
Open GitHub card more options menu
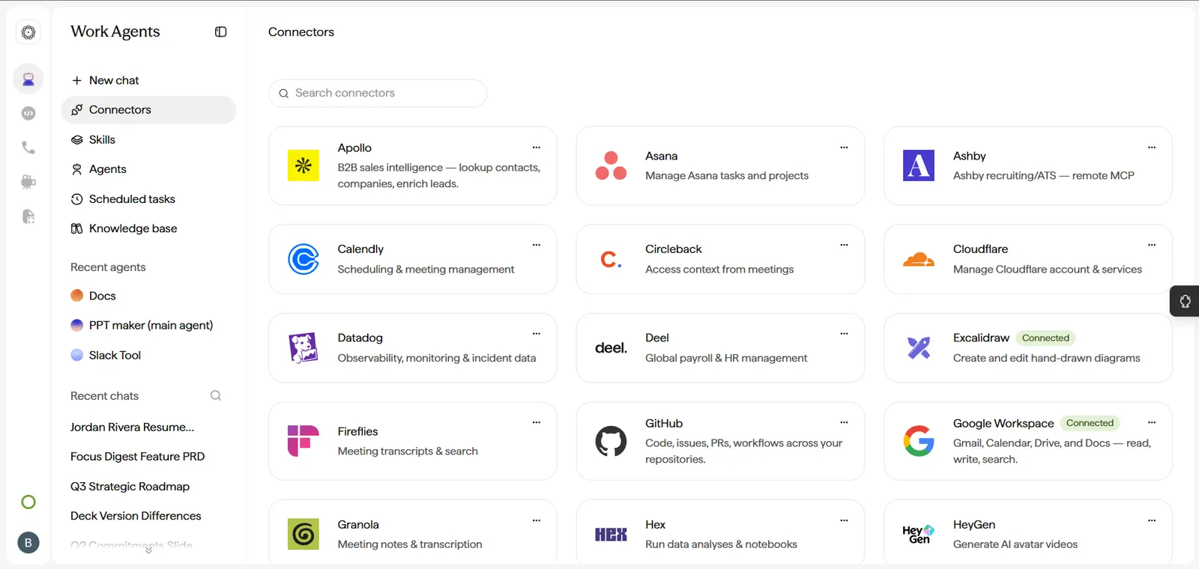(845, 422)
